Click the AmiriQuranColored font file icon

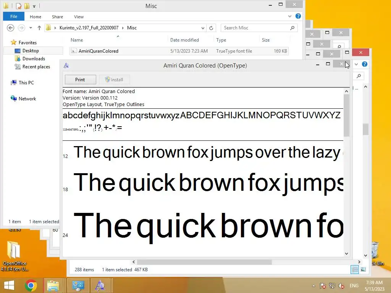click(74, 51)
